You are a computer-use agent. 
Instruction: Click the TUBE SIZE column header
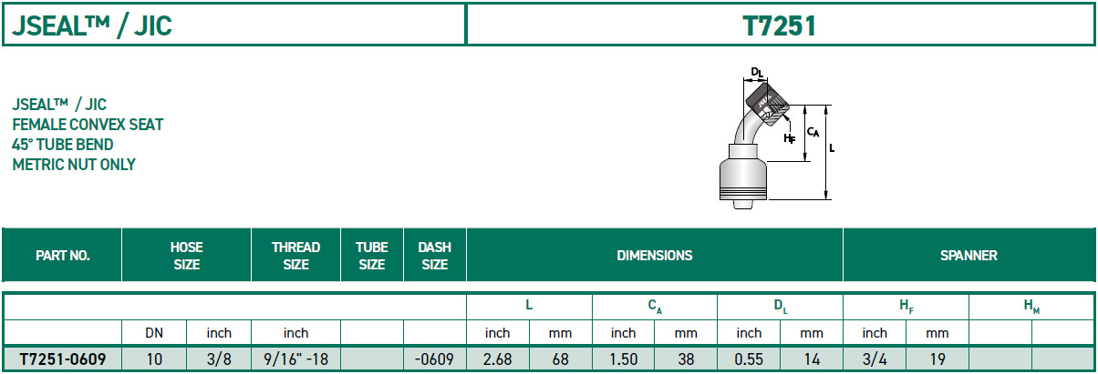click(x=371, y=256)
